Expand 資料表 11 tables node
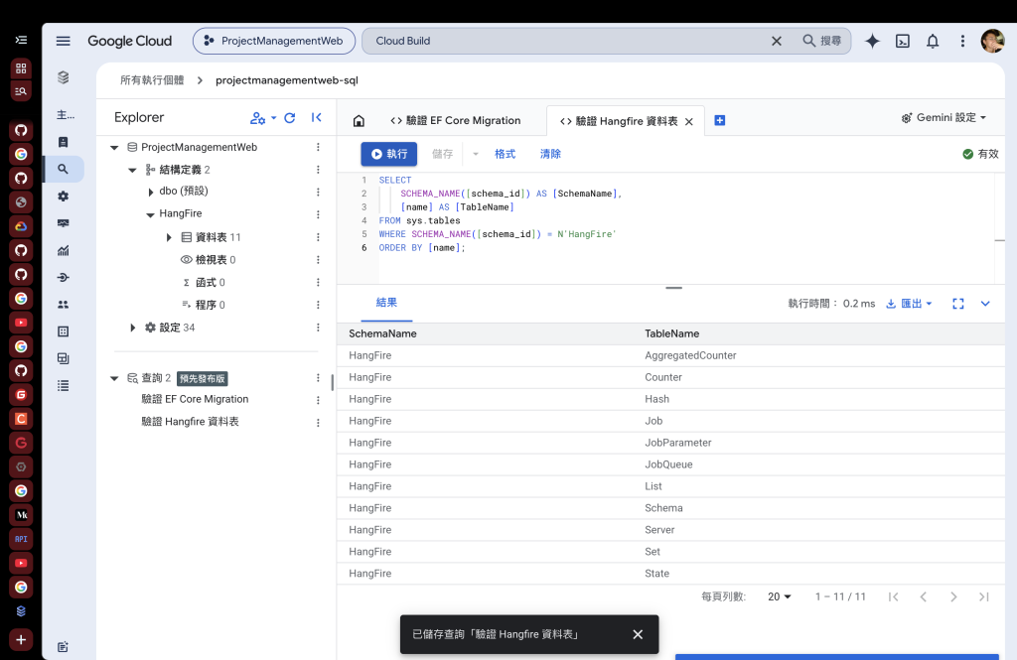The image size is (1017, 660). [169, 237]
